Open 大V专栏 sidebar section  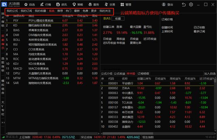pyautogui.click(x=3, y=108)
